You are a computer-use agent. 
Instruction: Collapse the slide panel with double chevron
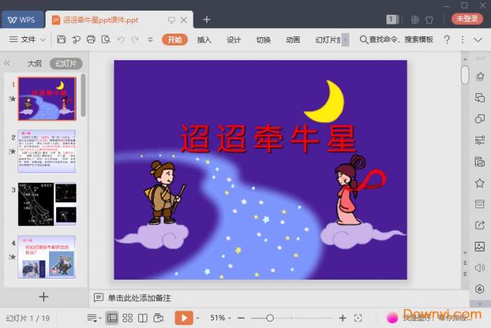click(x=7, y=63)
